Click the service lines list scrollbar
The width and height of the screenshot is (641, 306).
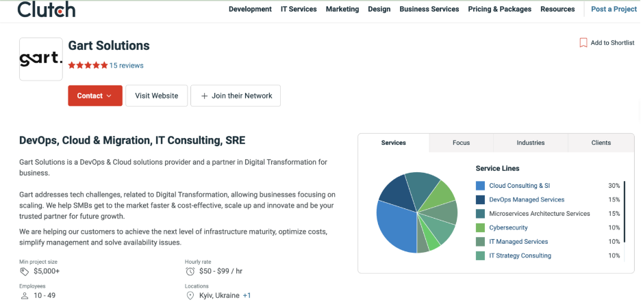tap(625, 212)
